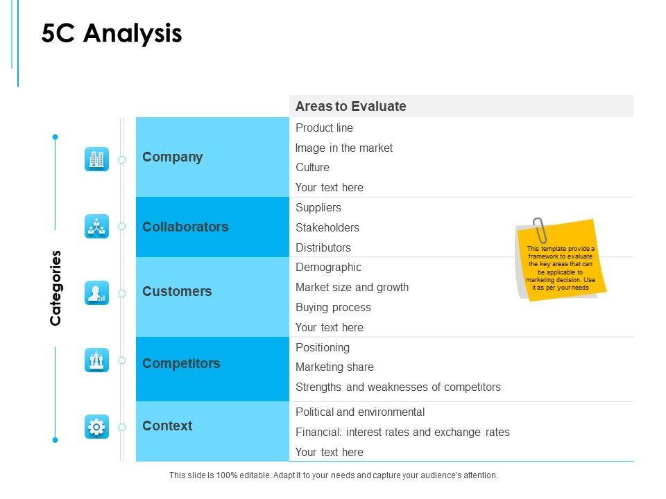Select the 'Market size and growth' text

[x=352, y=287]
